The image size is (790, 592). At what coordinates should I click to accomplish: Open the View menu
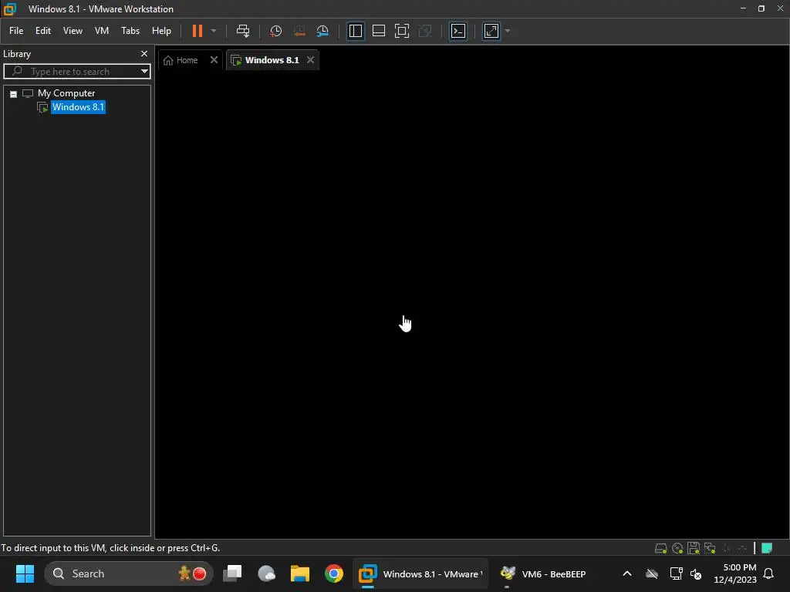coord(73,31)
